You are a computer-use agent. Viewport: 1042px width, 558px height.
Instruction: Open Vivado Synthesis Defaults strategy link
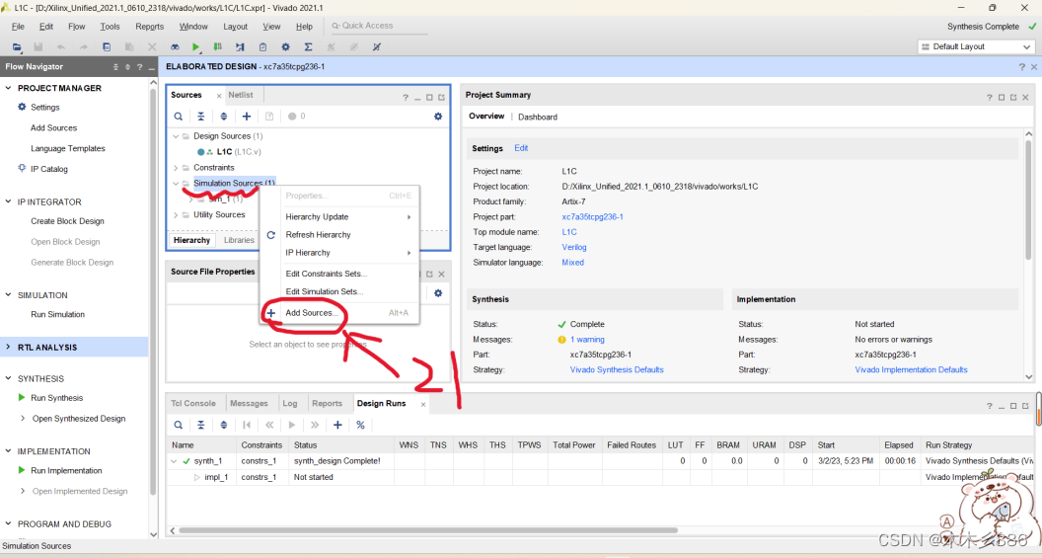pyautogui.click(x=617, y=369)
